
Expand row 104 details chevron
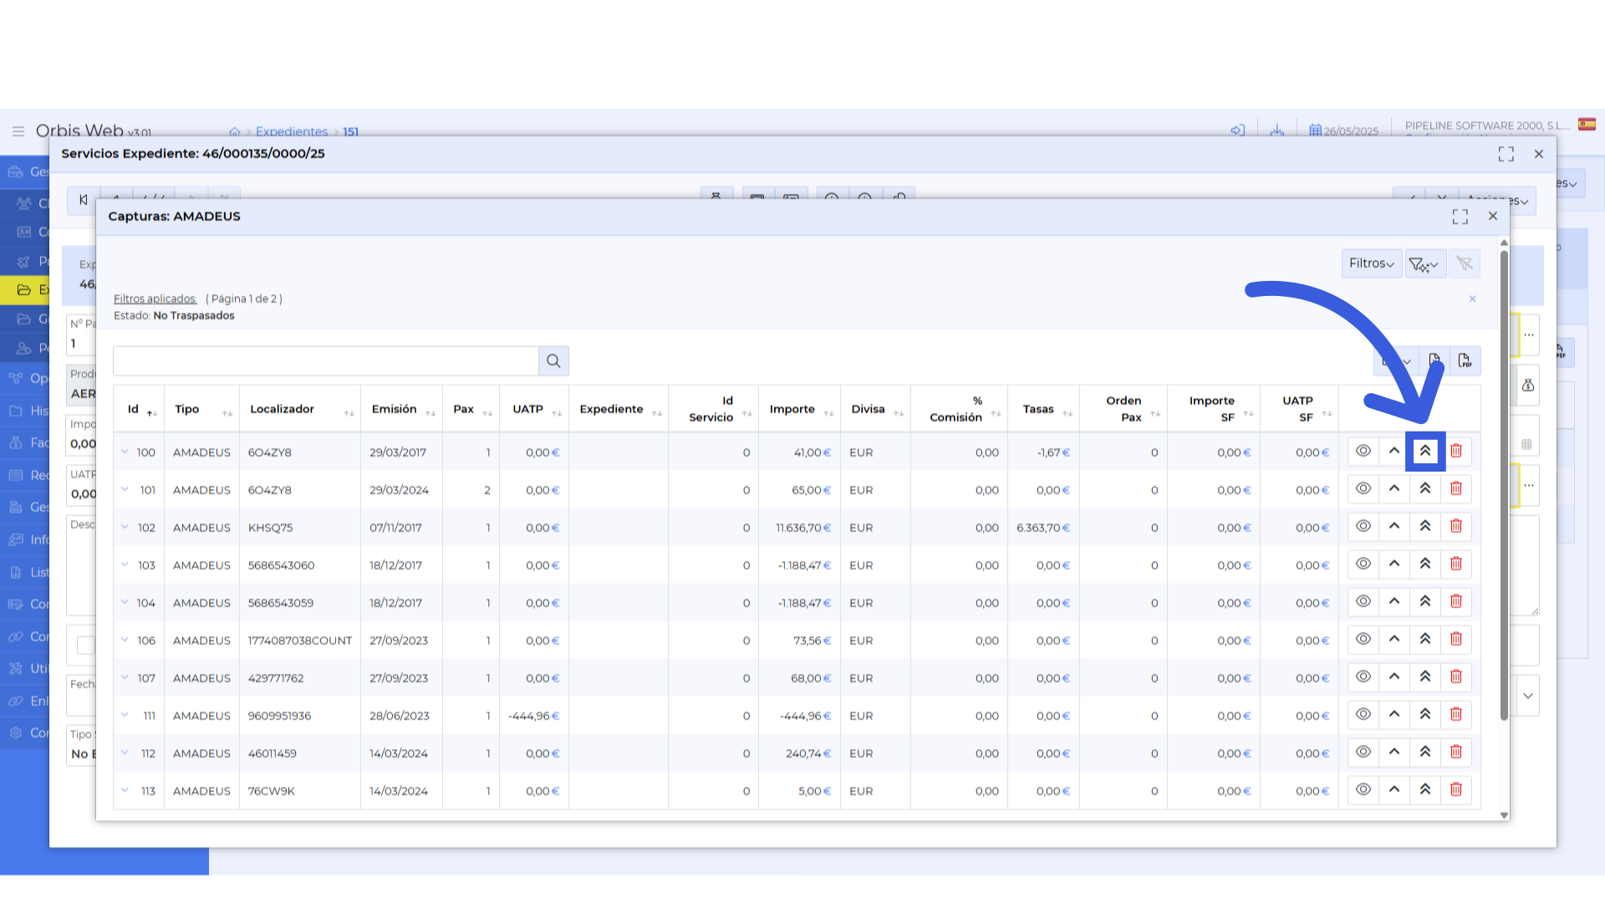125,602
